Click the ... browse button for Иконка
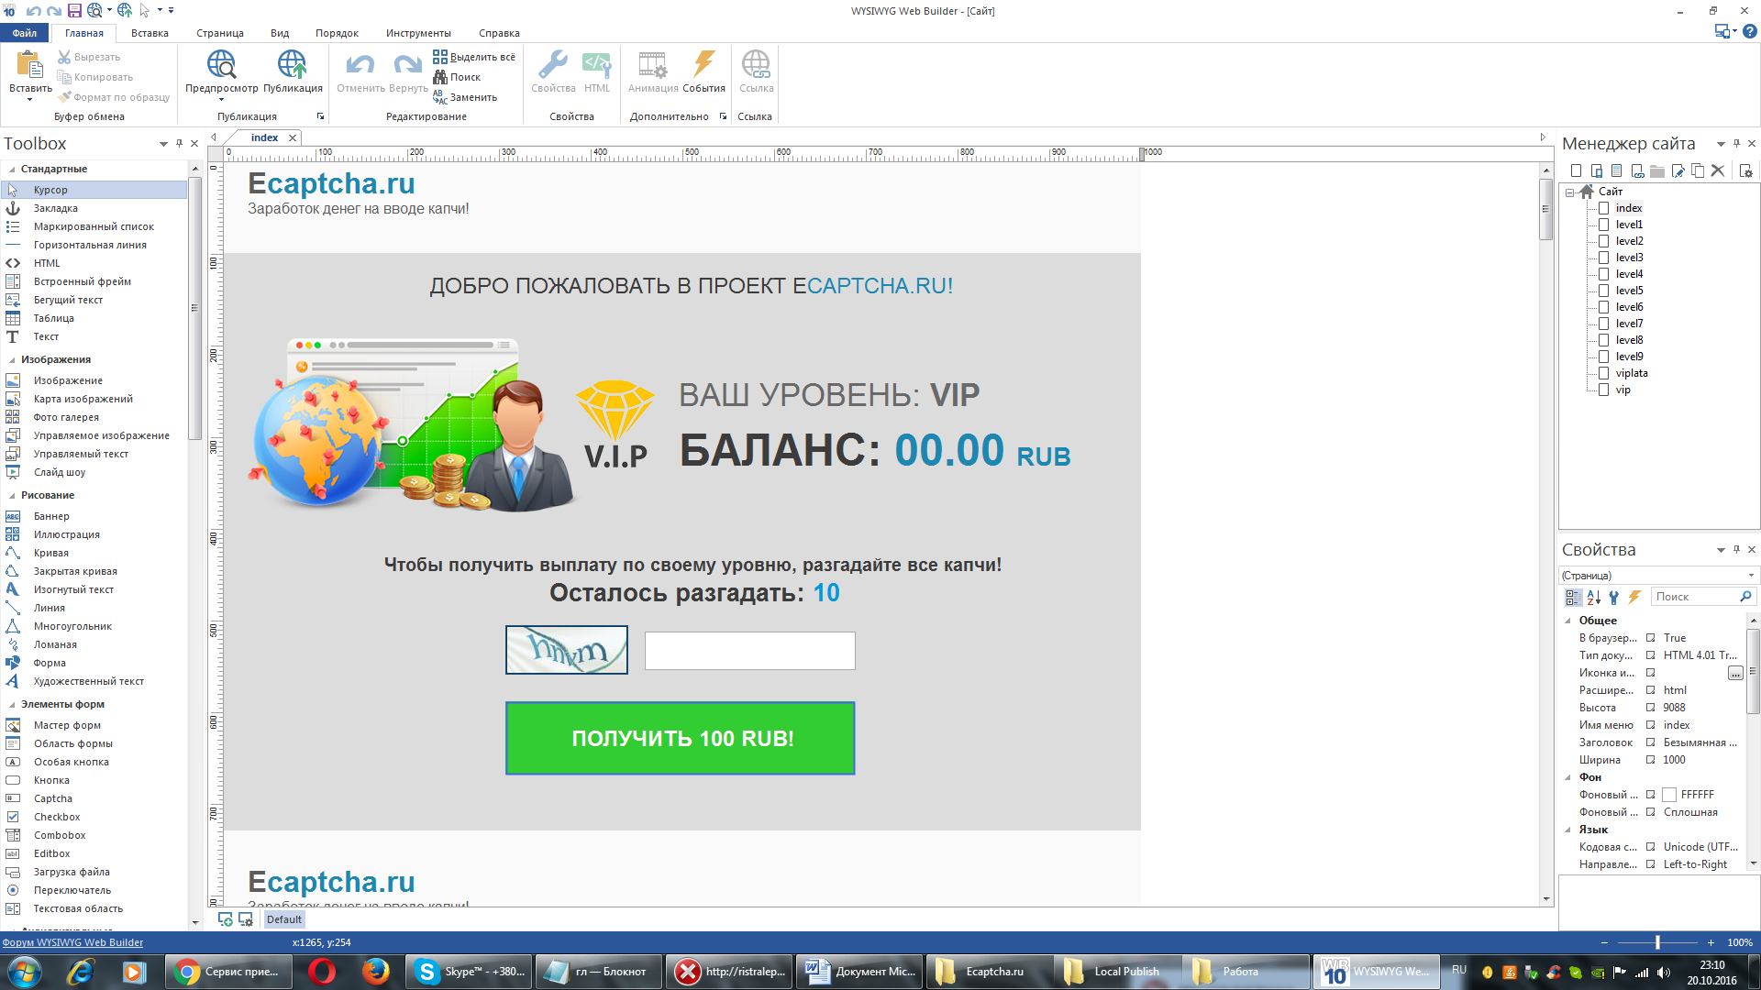1761x990 pixels. tap(1735, 673)
